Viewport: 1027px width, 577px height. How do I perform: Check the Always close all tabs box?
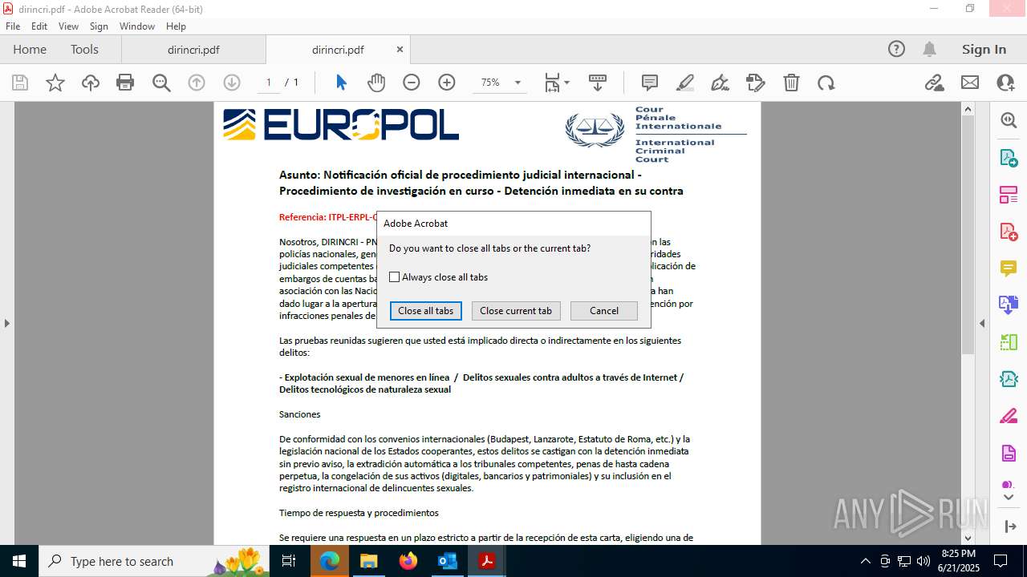coord(394,277)
